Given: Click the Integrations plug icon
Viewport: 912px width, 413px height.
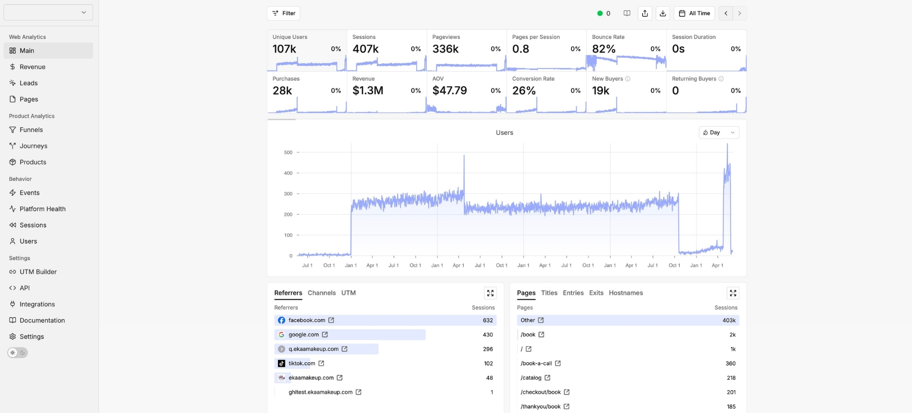Looking at the screenshot, I should (x=13, y=304).
